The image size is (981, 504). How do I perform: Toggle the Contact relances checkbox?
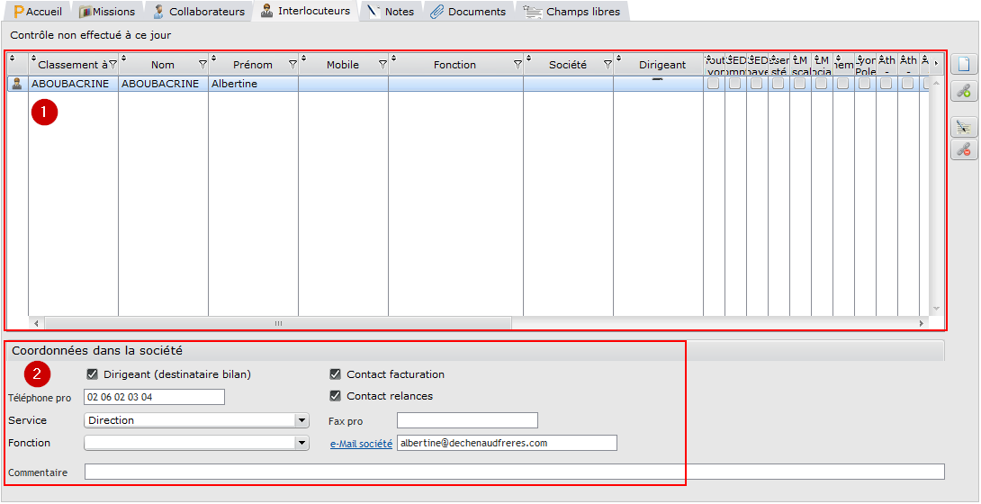(x=336, y=396)
